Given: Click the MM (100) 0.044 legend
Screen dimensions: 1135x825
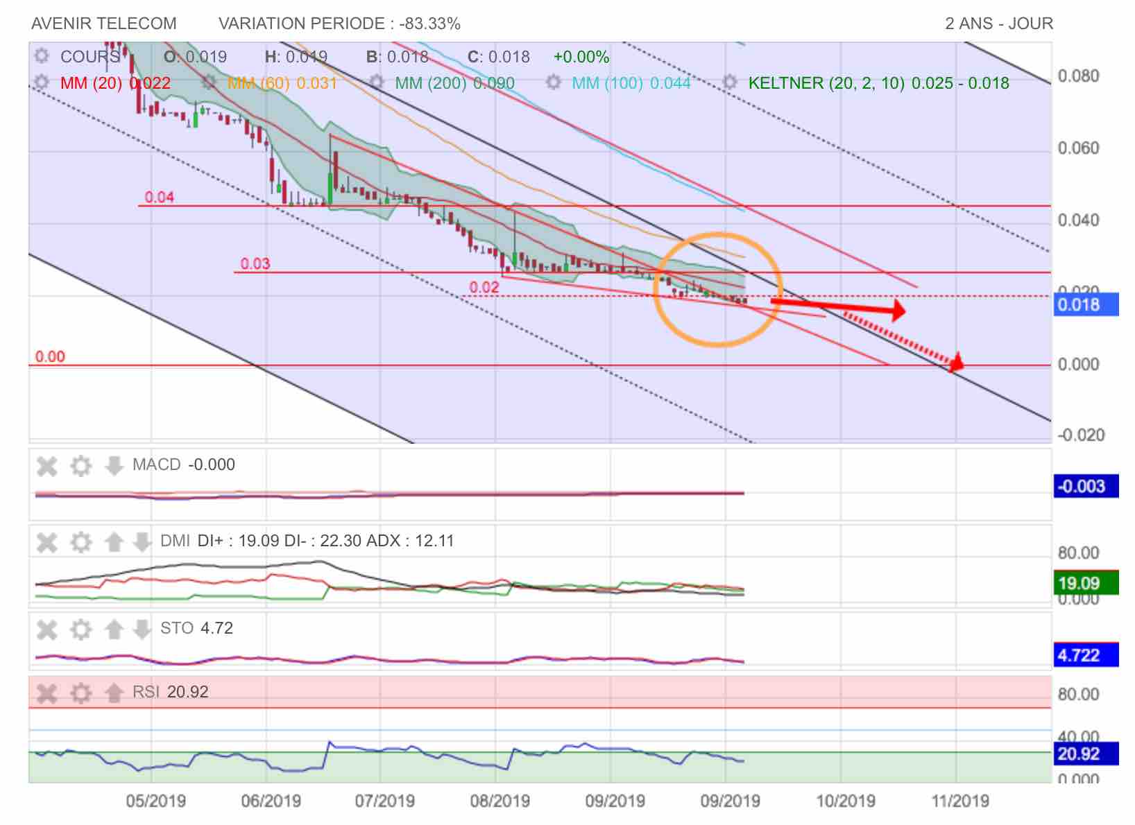Looking at the screenshot, I should pos(631,83).
